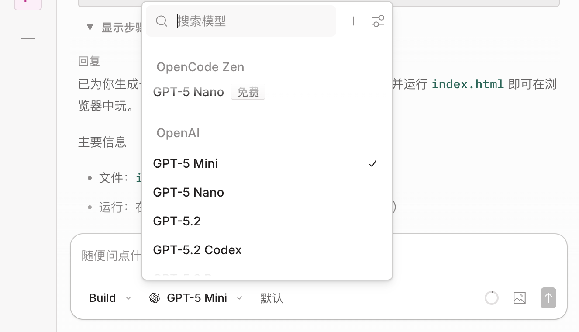Click the attach image icon
Viewport: 579px width, 332px height.
click(519, 298)
